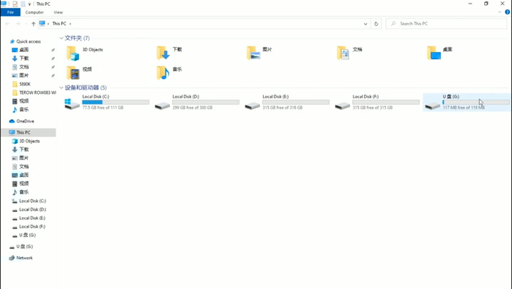The height and width of the screenshot is (289, 512).
Task: Select the Local Disk (E:) drive icon
Action: (252, 105)
